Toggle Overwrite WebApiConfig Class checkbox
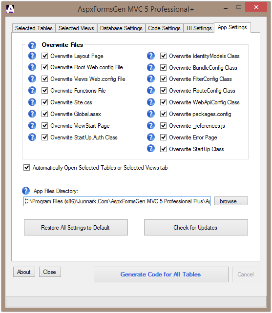 point(164,102)
